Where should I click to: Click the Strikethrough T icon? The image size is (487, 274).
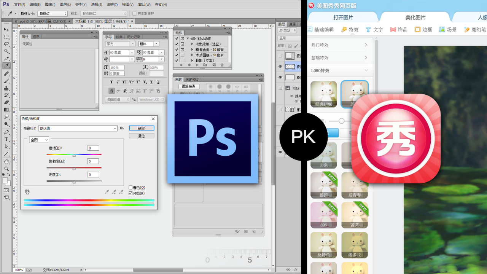coord(158,82)
